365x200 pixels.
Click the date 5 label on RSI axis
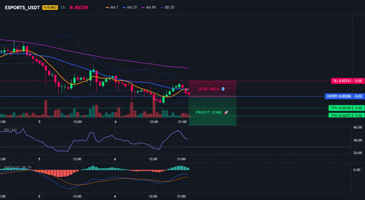tap(39, 159)
